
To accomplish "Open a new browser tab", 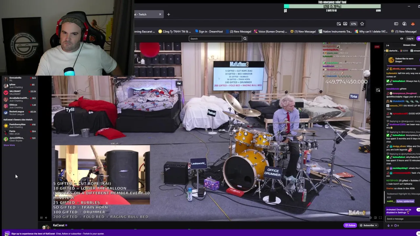I will (169, 14).
